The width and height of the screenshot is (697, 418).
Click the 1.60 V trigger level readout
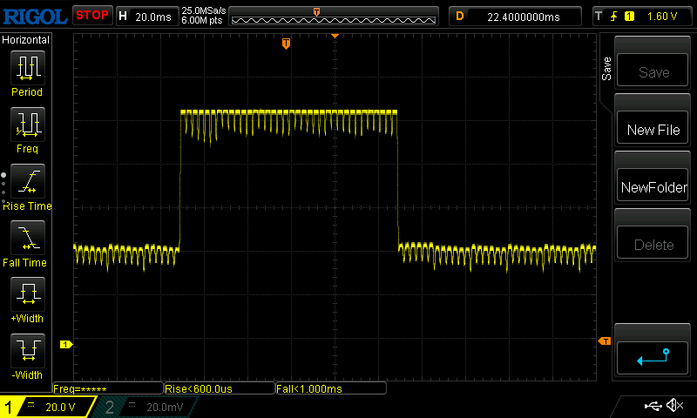[662, 17]
